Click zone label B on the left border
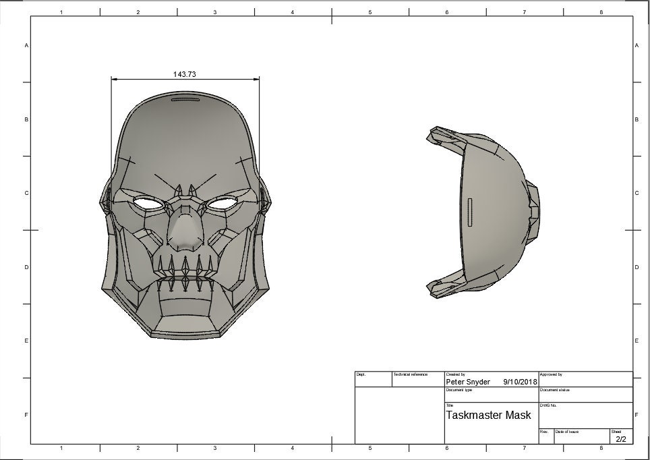 [x=25, y=119]
